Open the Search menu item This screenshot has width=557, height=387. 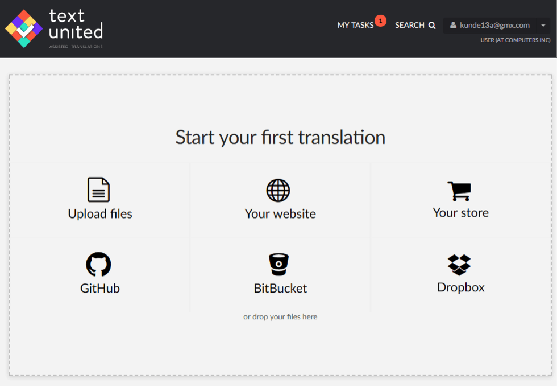point(415,25)
